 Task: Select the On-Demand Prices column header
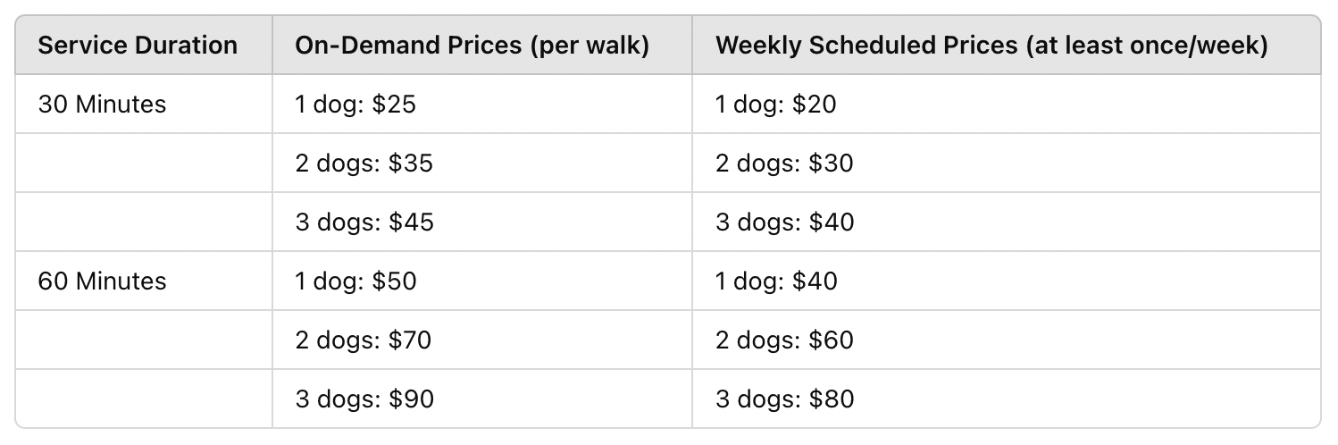472,46
